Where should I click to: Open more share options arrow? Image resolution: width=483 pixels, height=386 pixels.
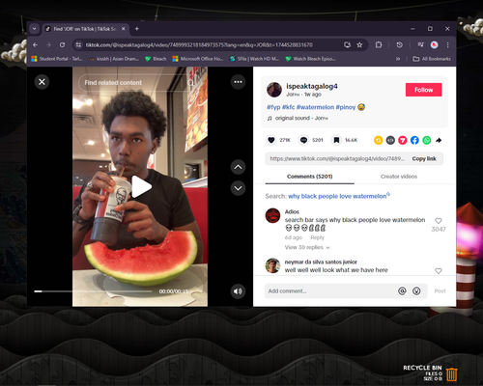click(x=439, y=140)
